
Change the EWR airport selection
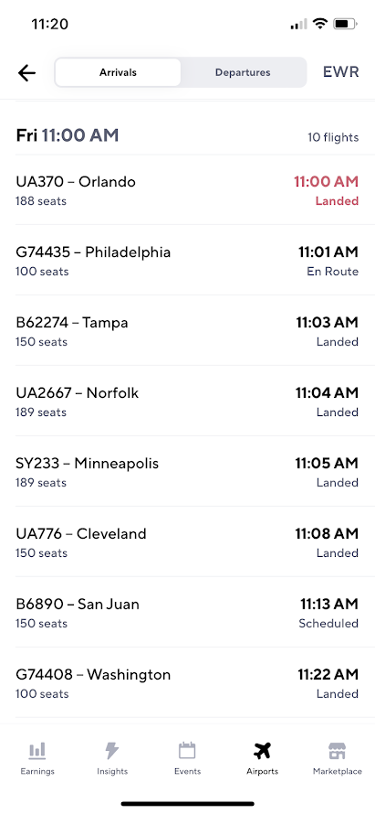pos(341,72)
